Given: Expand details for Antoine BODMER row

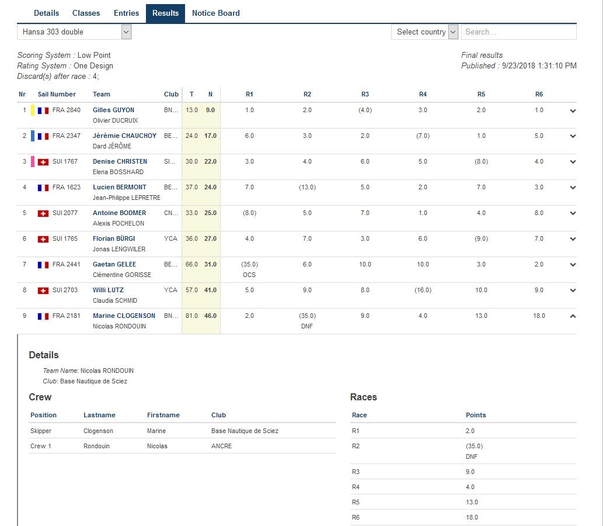Looking at the screenshot, I should pyautogui.click(x=573, y=213).
